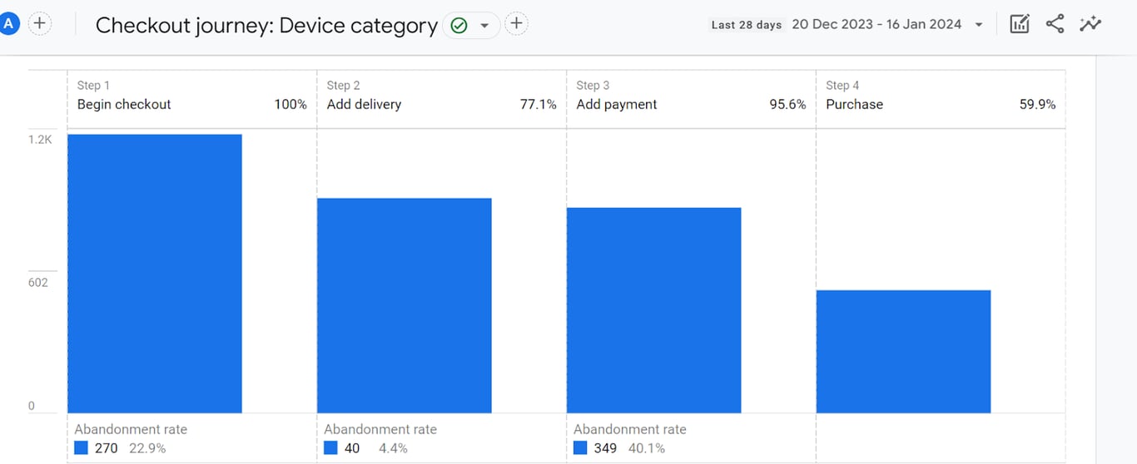
Task: Open the customize report pencil-chart icon
Action: pyautogui.click(x=1020, y=24)
